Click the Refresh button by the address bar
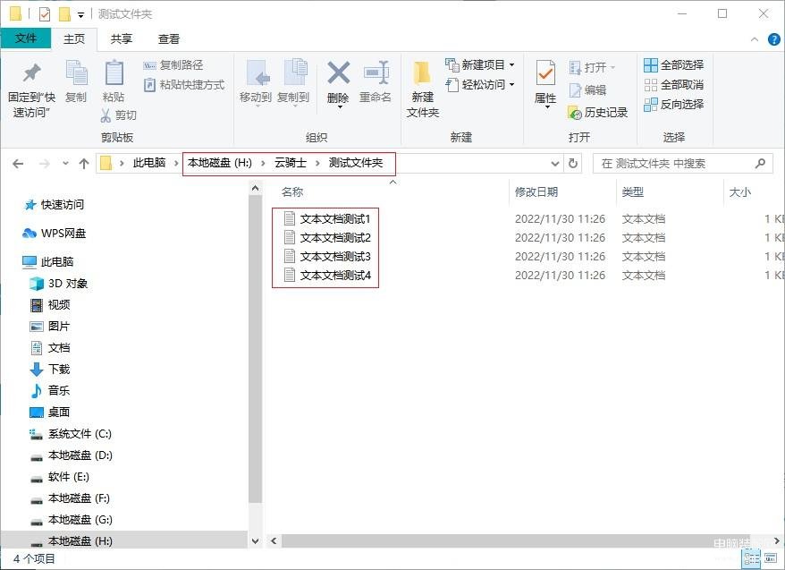Screen dimensions: 785x570 [x=573, y=163]
